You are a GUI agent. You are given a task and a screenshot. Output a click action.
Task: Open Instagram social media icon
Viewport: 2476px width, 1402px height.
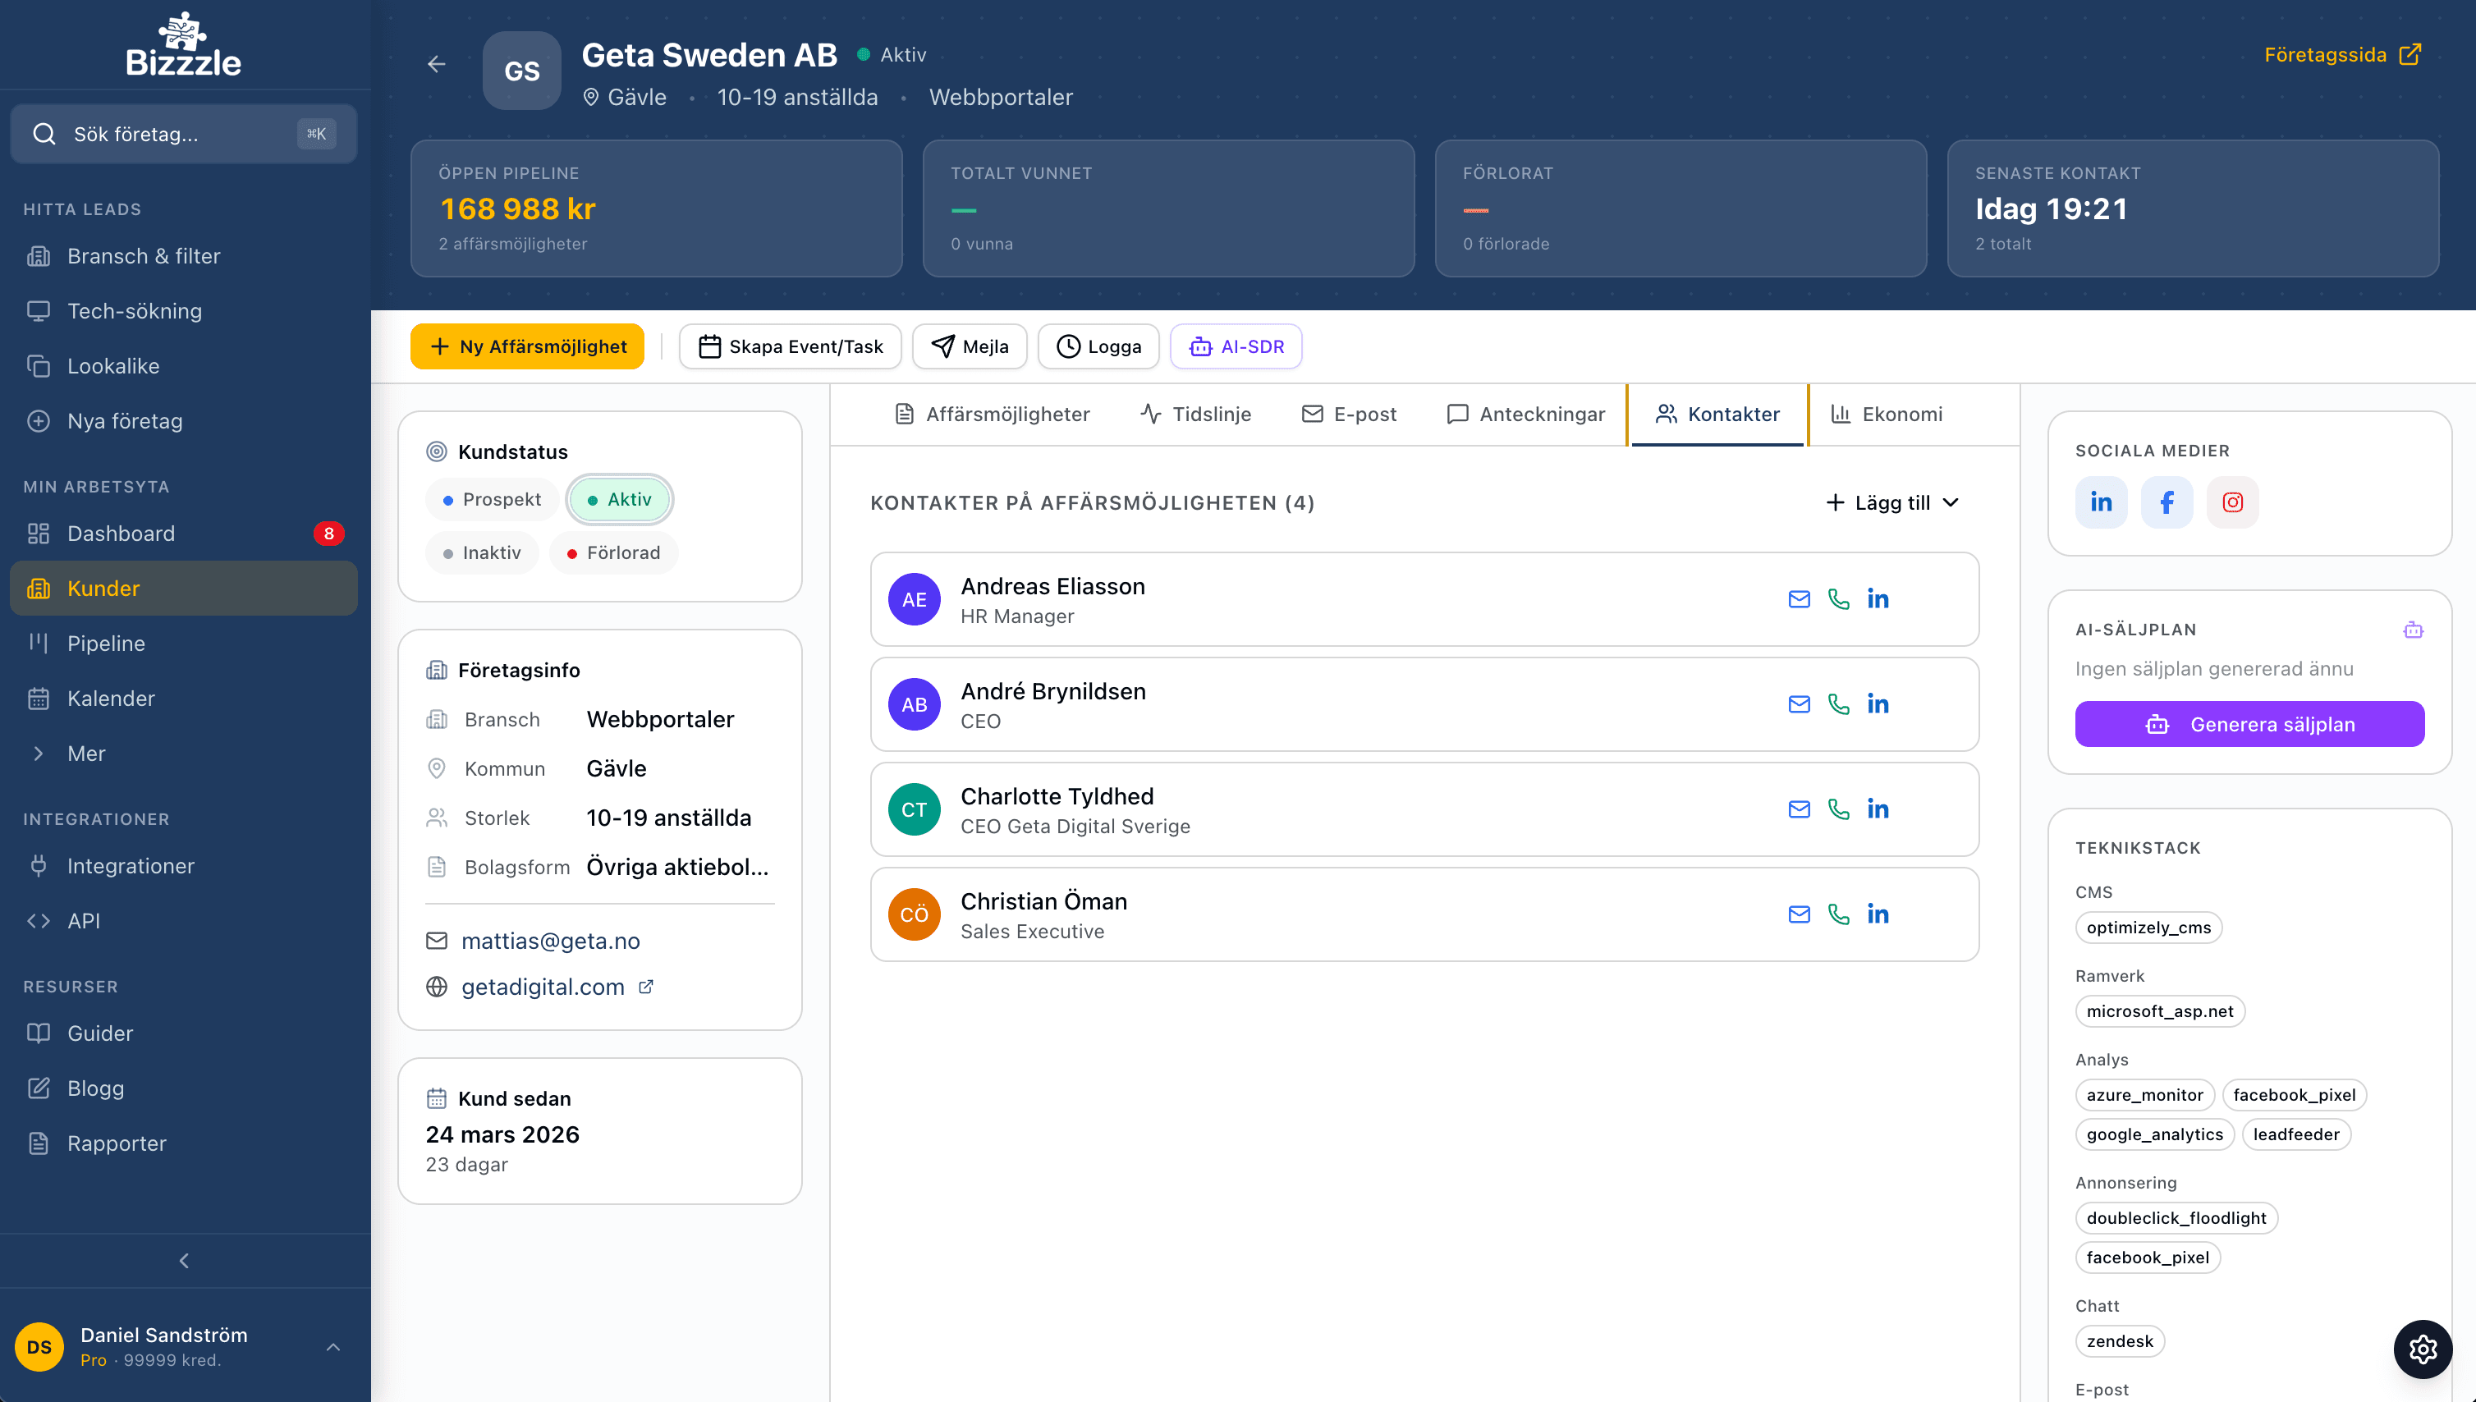[2232, 502]
